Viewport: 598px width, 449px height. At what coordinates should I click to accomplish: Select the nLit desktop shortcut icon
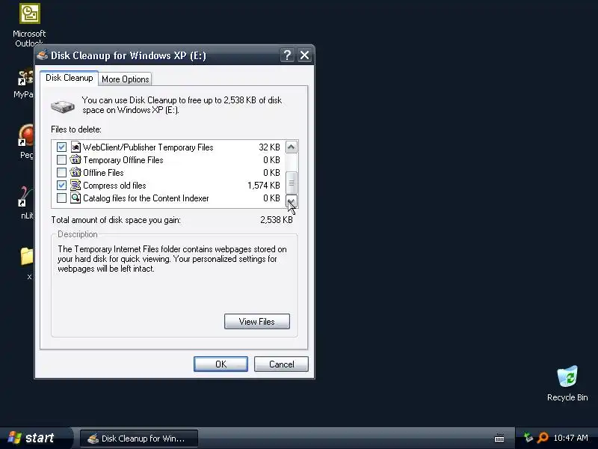(x=25, y=197)
